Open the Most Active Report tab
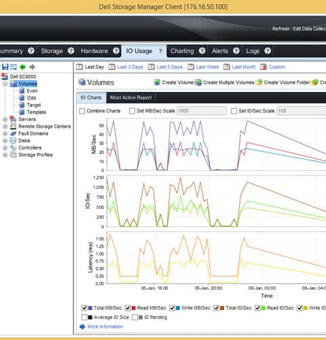This screenshot has height=340, width=326. click(131, 98)
